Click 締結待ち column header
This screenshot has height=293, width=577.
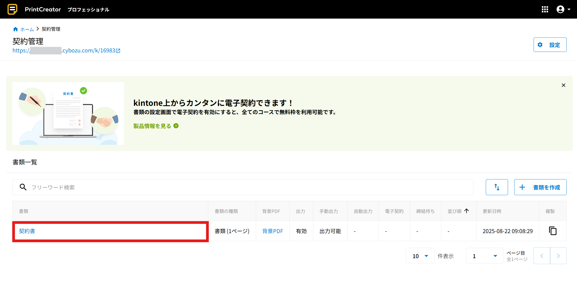pyautogui.click(x=425, y=211)
